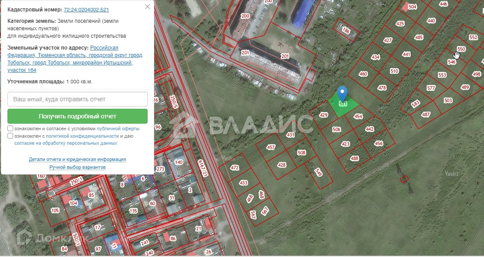Select parcel 510 on the map
This screenshot has height=257, width=484.
click(394, 71)
